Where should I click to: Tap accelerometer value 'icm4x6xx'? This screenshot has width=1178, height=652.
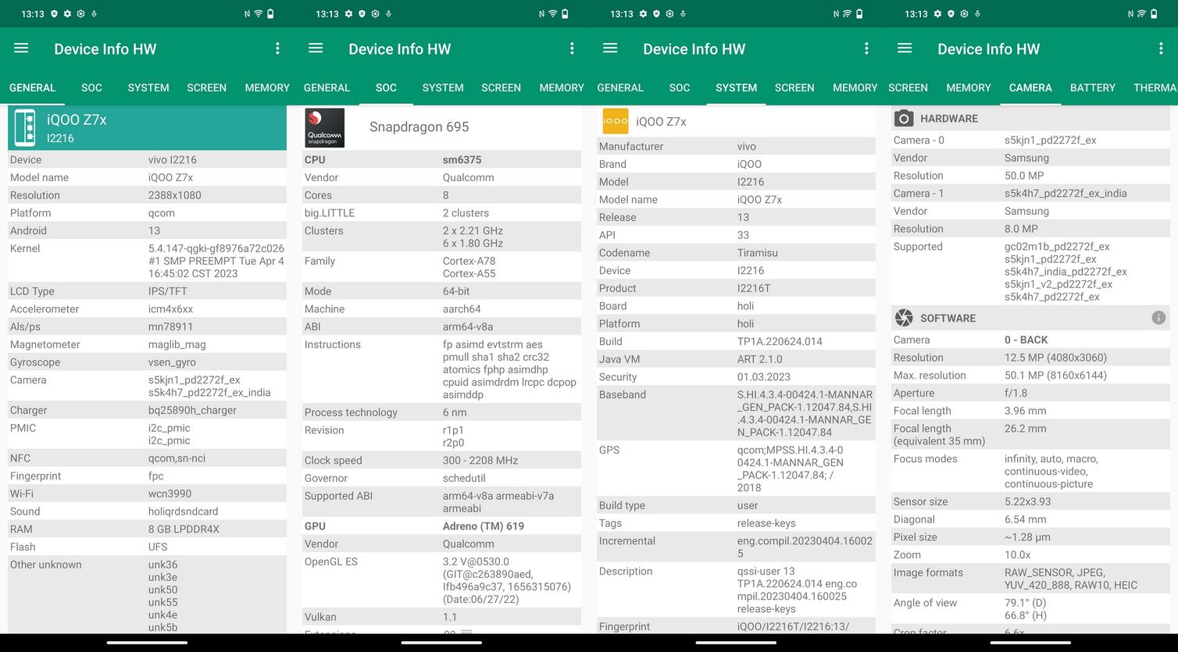(170, 309)
